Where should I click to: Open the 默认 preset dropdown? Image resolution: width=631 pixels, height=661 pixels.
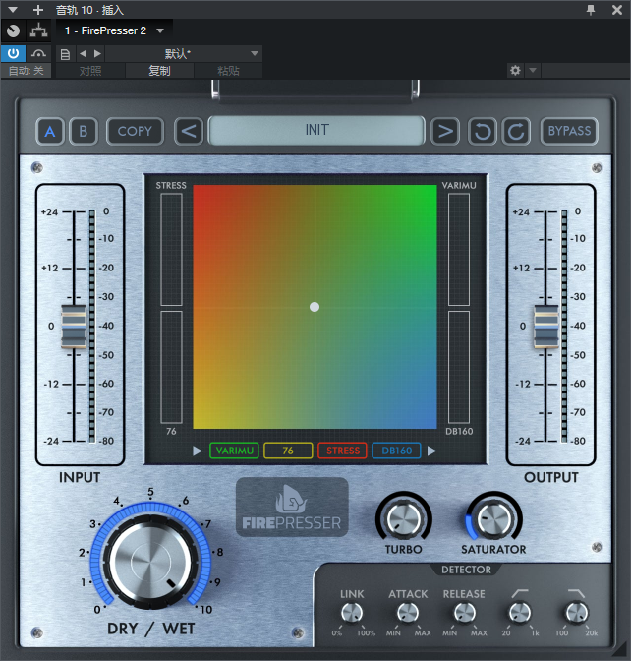coord(184,53)
